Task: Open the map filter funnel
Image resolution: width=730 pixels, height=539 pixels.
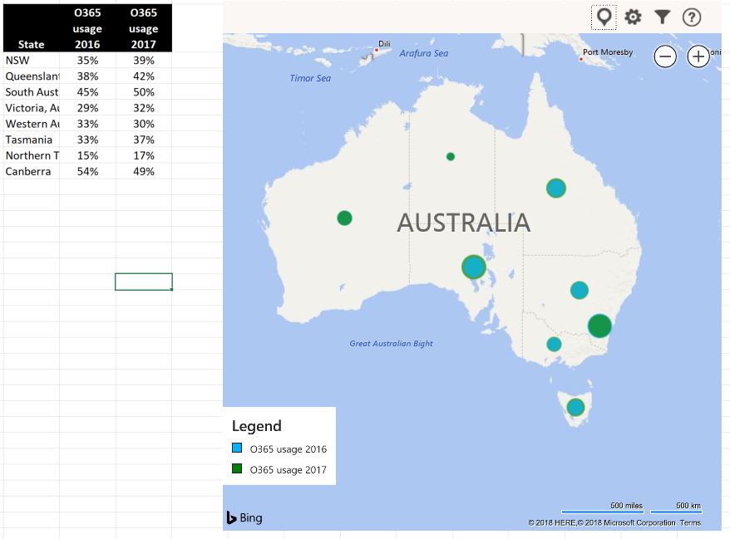Action: 662,17
